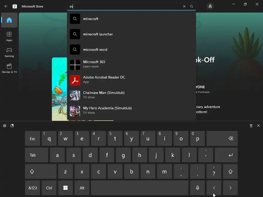Click the search magnifier button
This screenshot has height=197, width=263.
pos(191,6)
